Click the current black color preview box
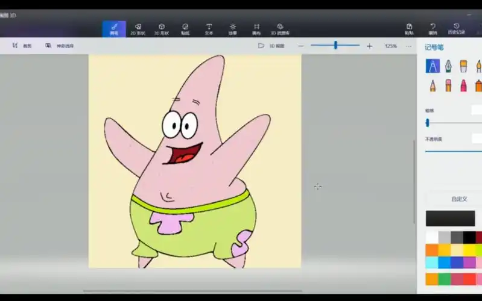This screenshot has height=301, width=482. pyautogui.click(x=450, y=218)
